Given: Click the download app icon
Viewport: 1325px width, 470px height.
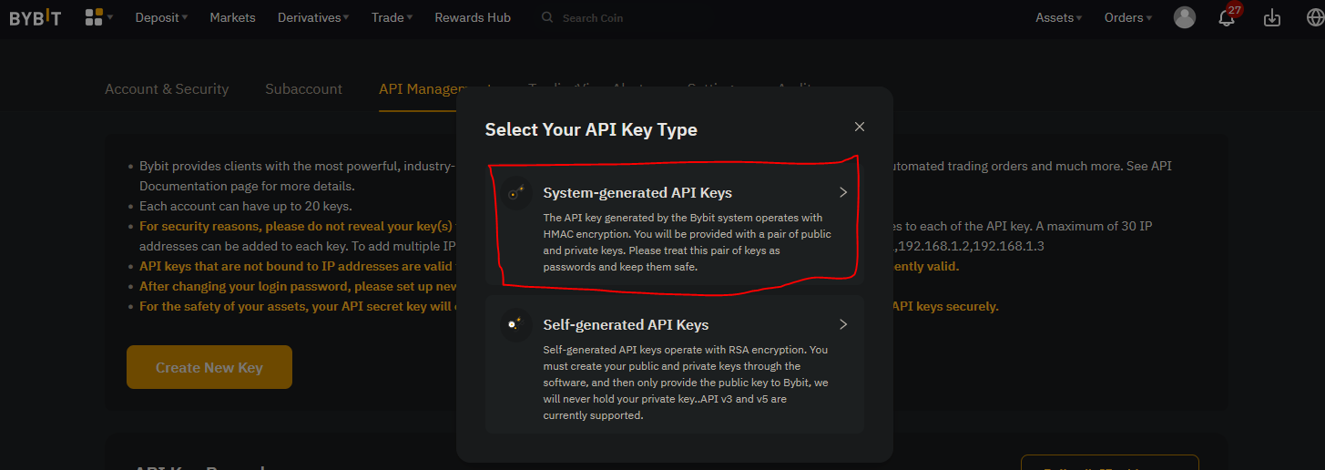Looking at the screenshot, I should click(1272, 17).
